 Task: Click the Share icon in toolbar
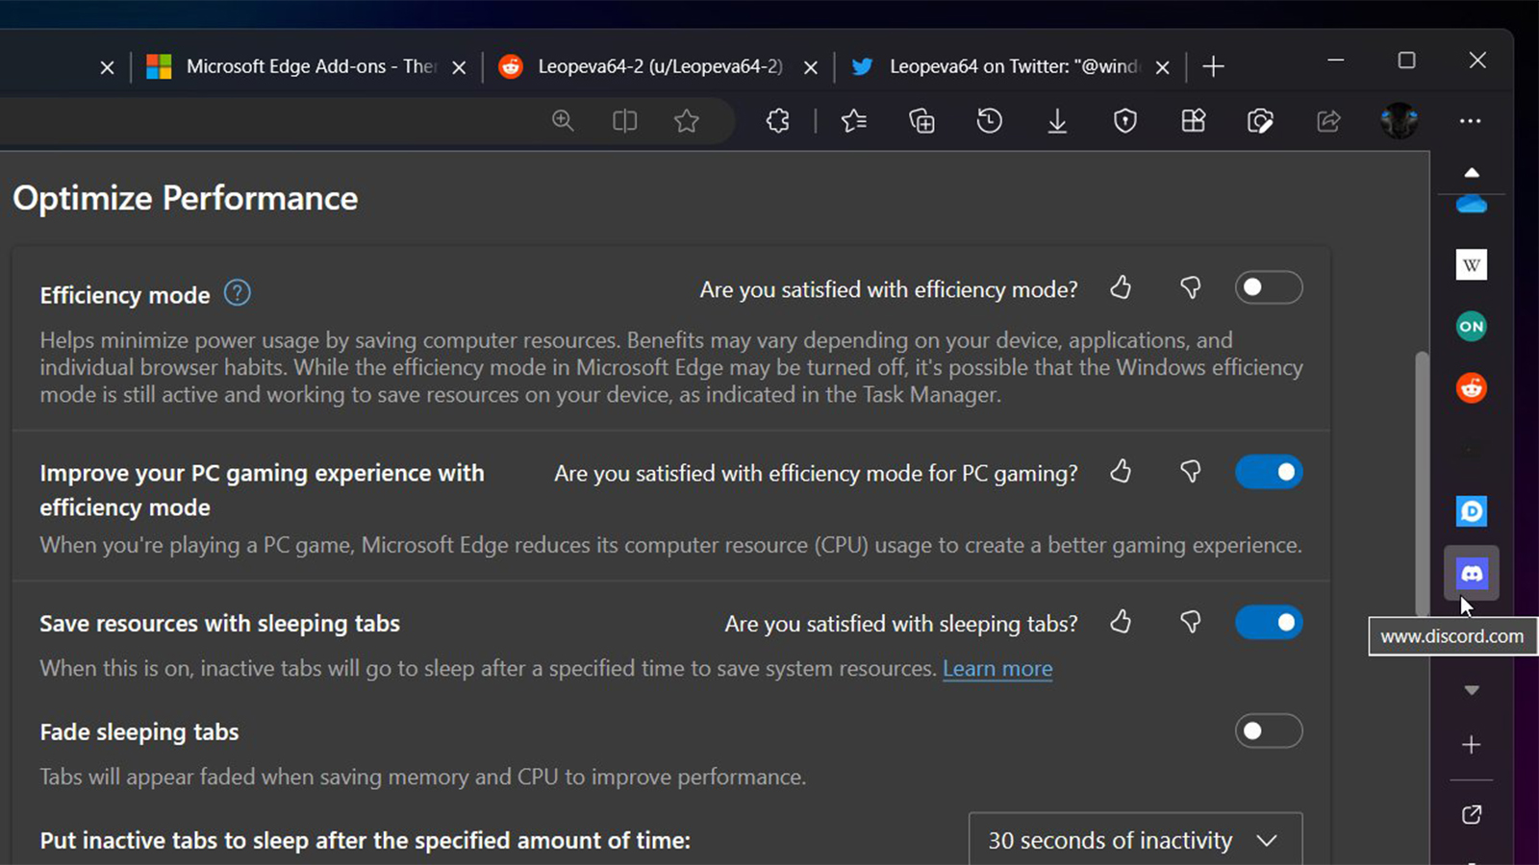[1328, 121]
